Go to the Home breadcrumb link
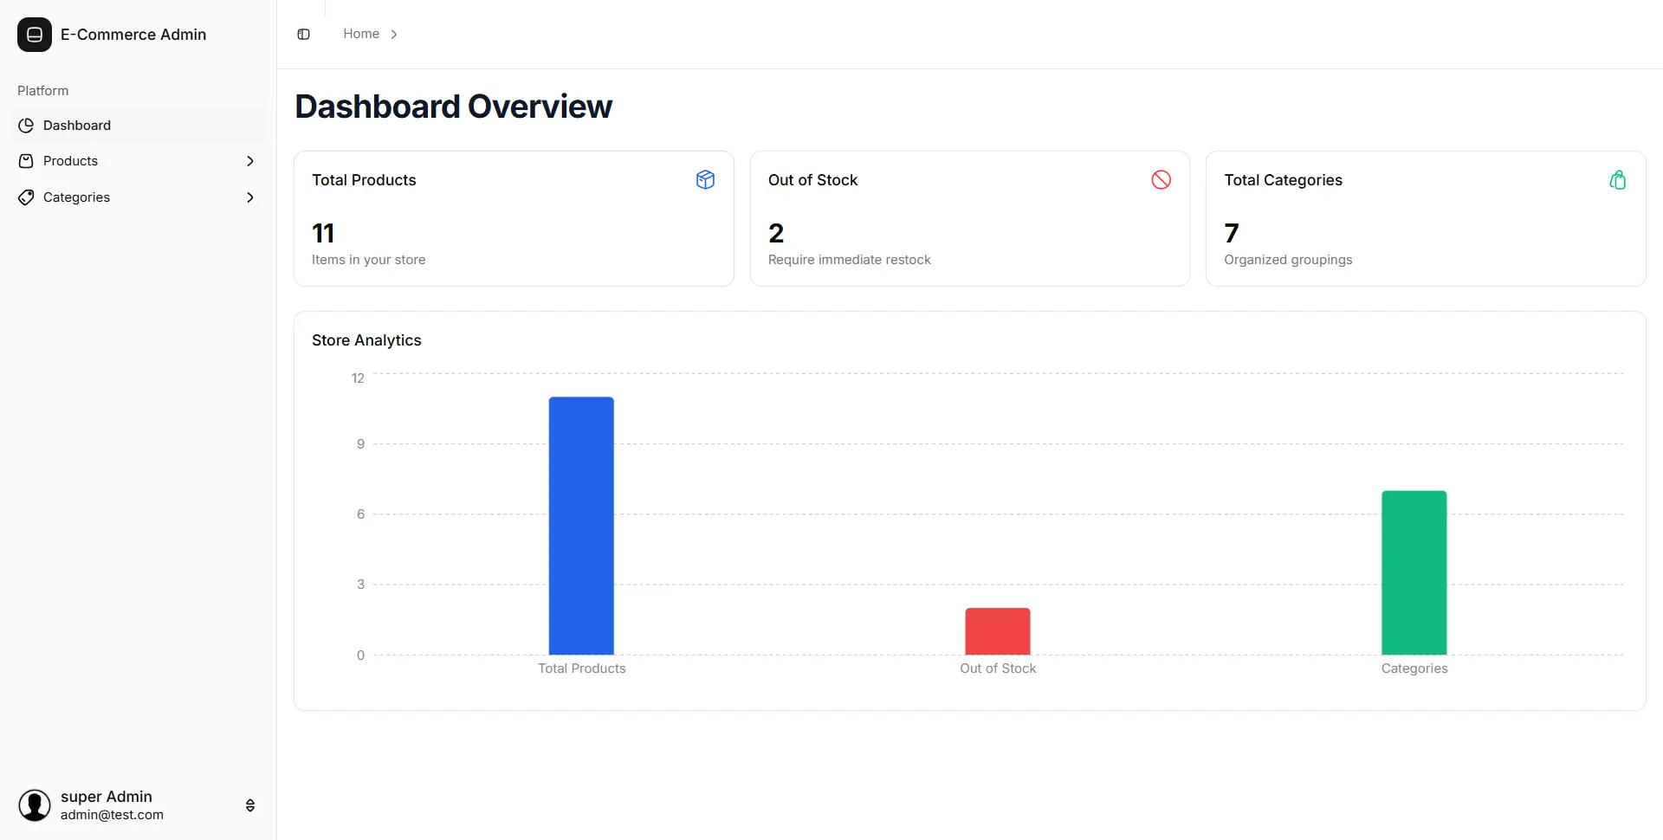This screenshot has width=1663, height=840. [361, 34]
